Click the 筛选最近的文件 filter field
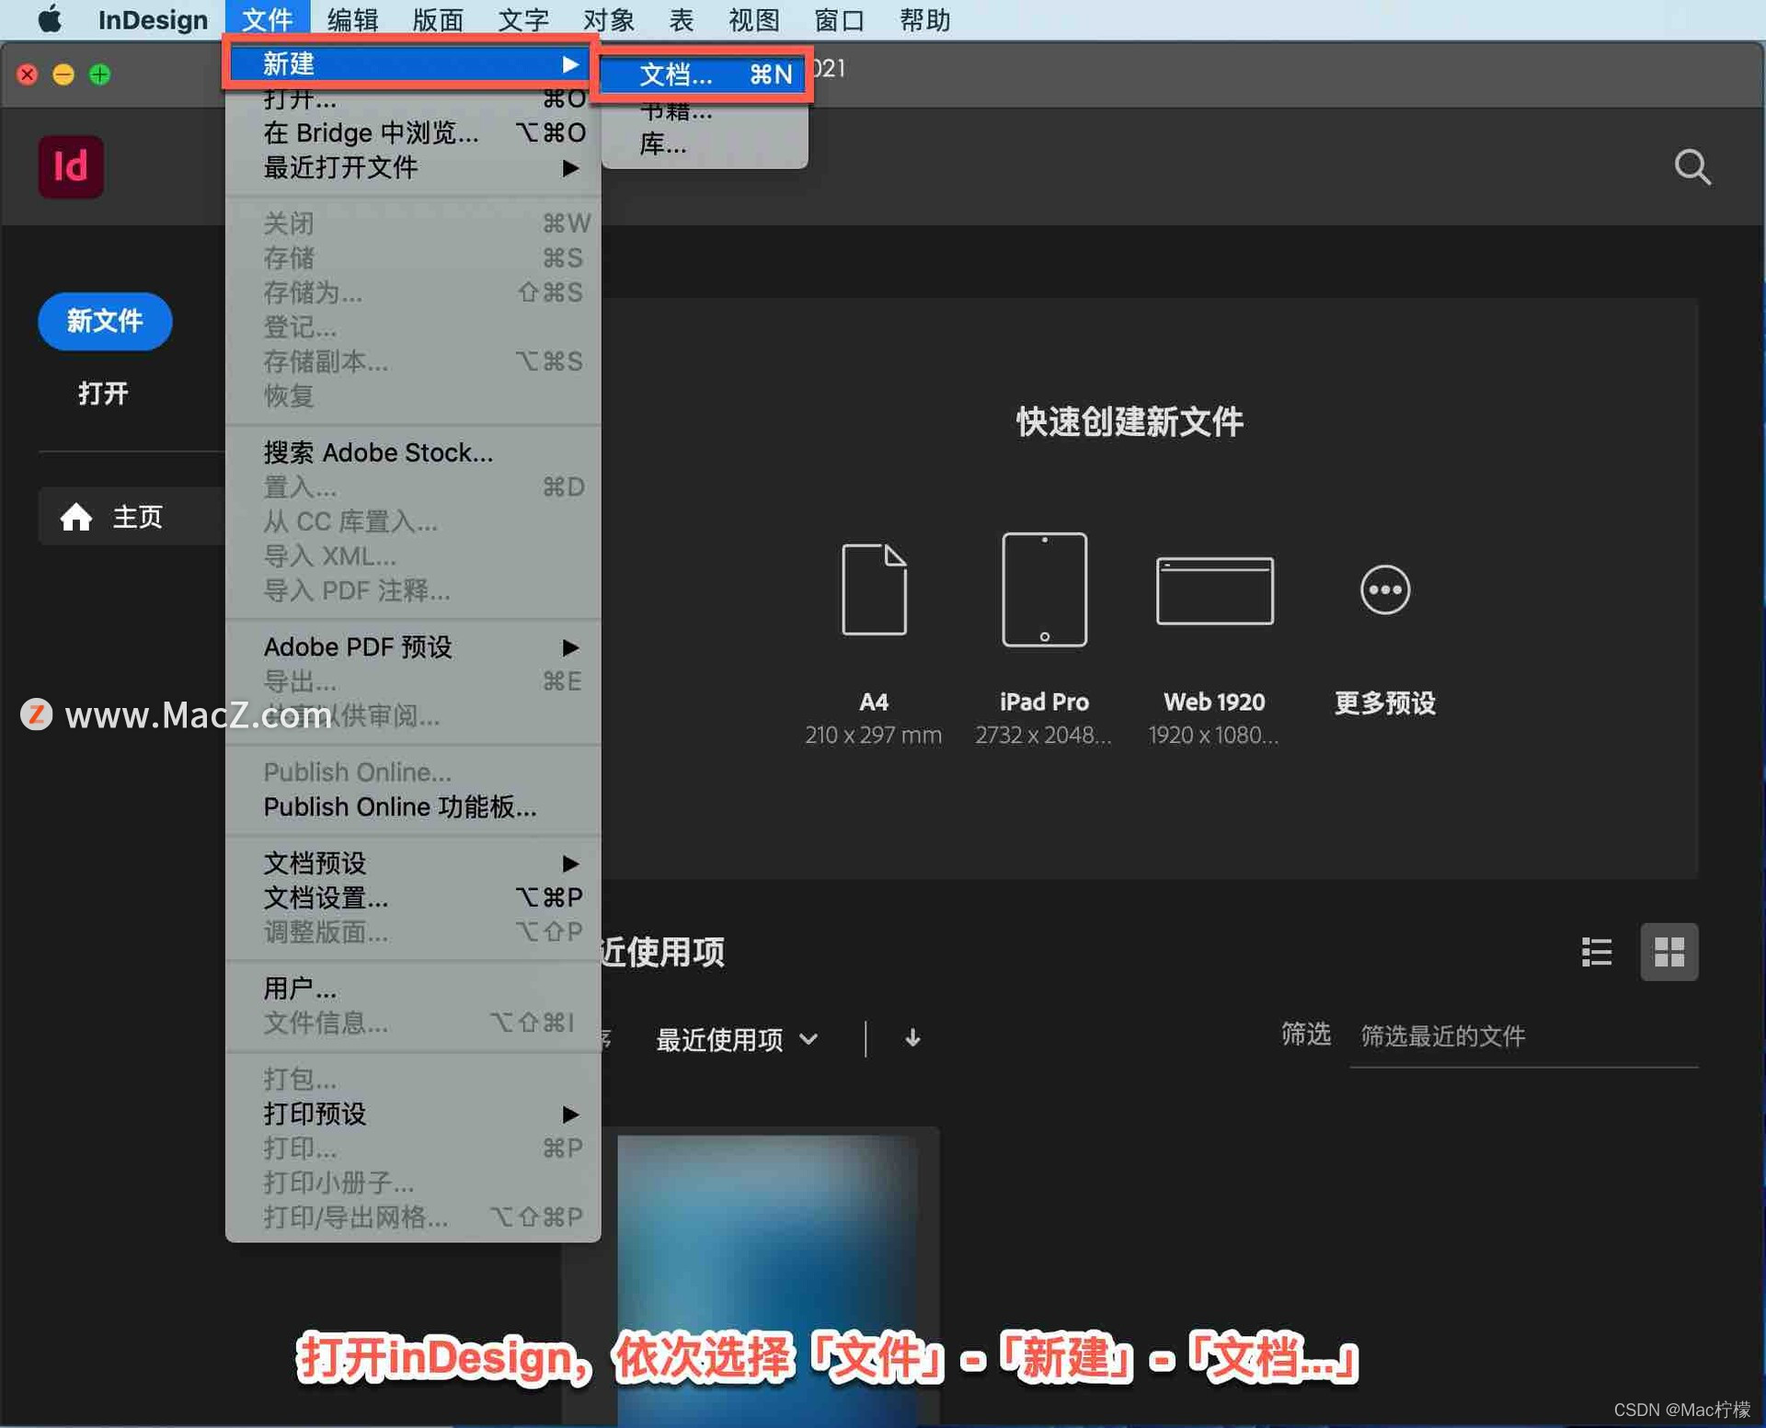This screenshot has height=1428, width=1766. click(1524, 1037)
